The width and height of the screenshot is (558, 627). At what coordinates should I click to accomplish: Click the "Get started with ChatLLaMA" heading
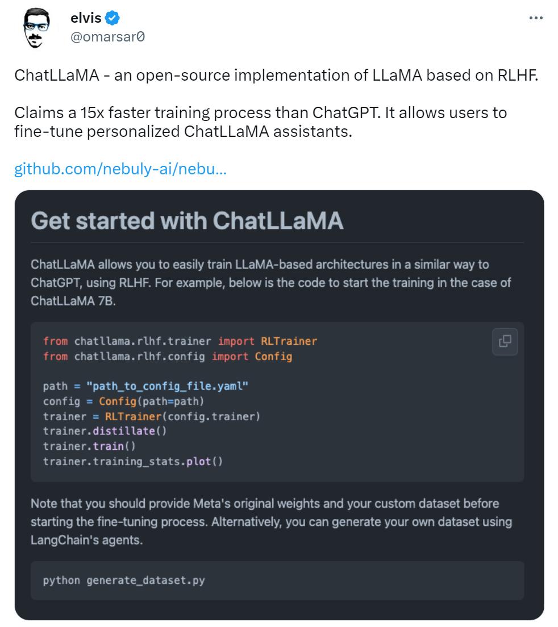188,221
